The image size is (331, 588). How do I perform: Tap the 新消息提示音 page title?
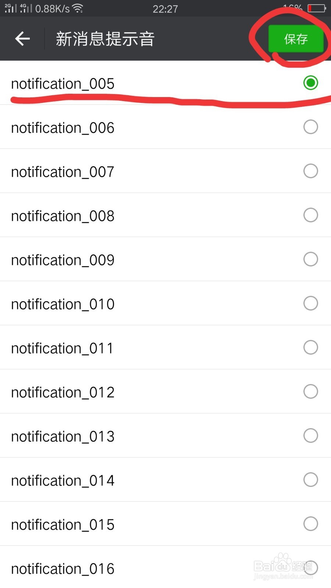tap(105, 39)
